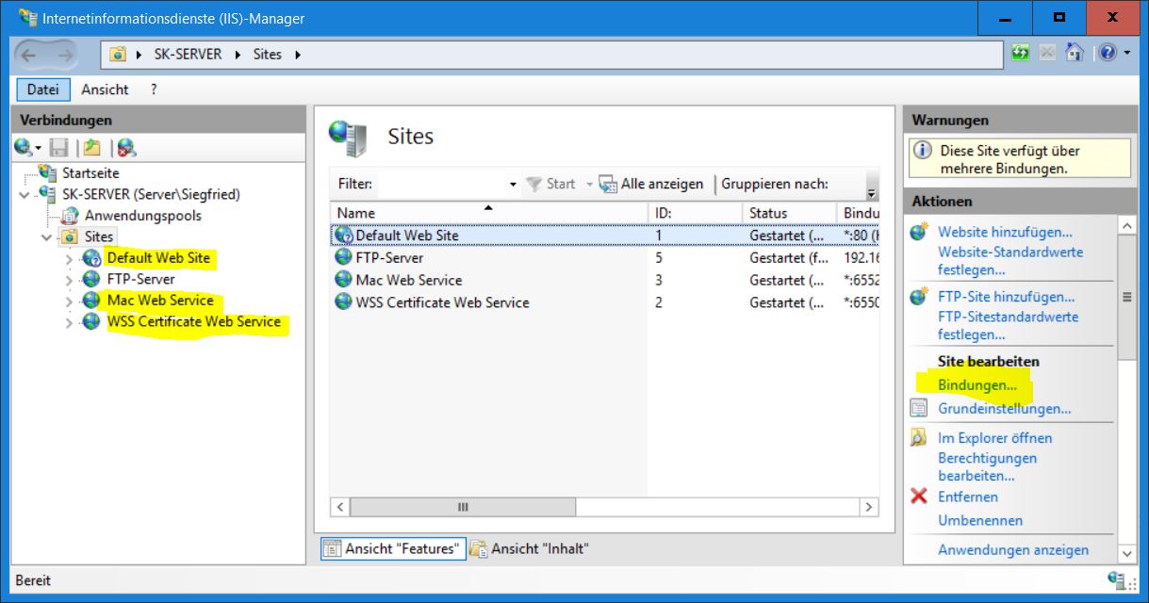Select the Mac Web Service row in list
The height and width of the screenshot is (603, 1149).
(x=409, y=280)
